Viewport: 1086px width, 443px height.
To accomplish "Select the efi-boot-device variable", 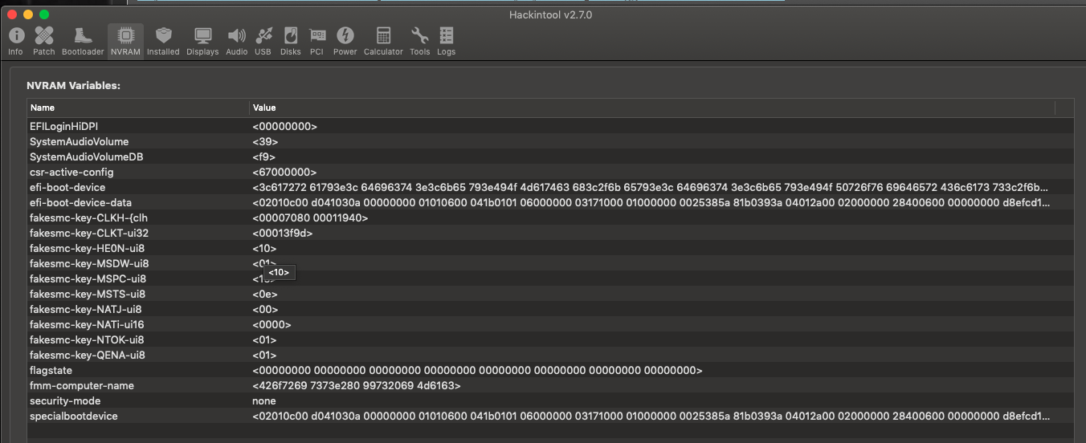I will coord(550,188).
